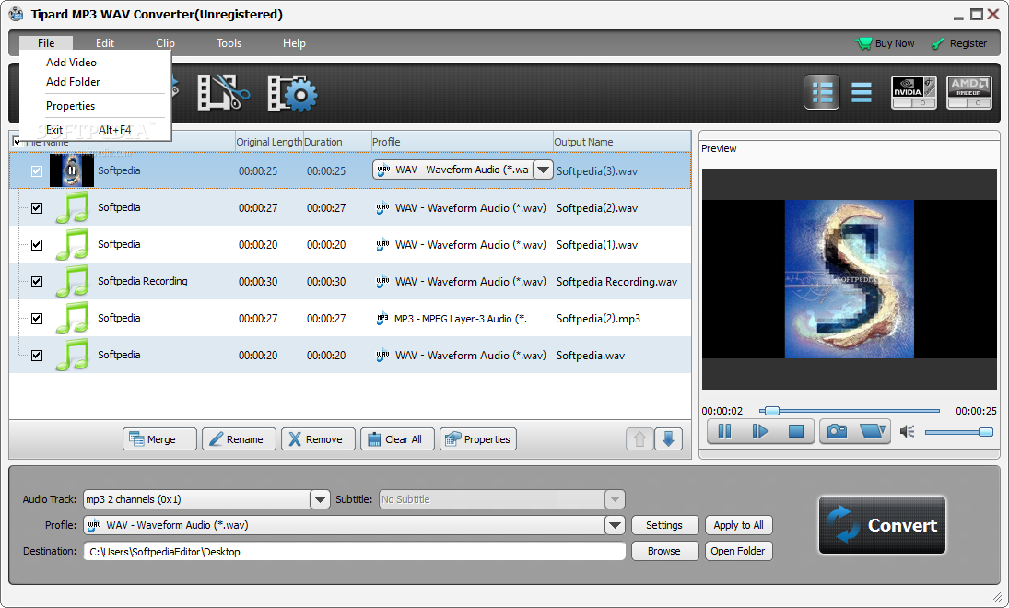
Task: Uncheck the Softpedia(3).wav file checkbox
Action: [37, 171]
